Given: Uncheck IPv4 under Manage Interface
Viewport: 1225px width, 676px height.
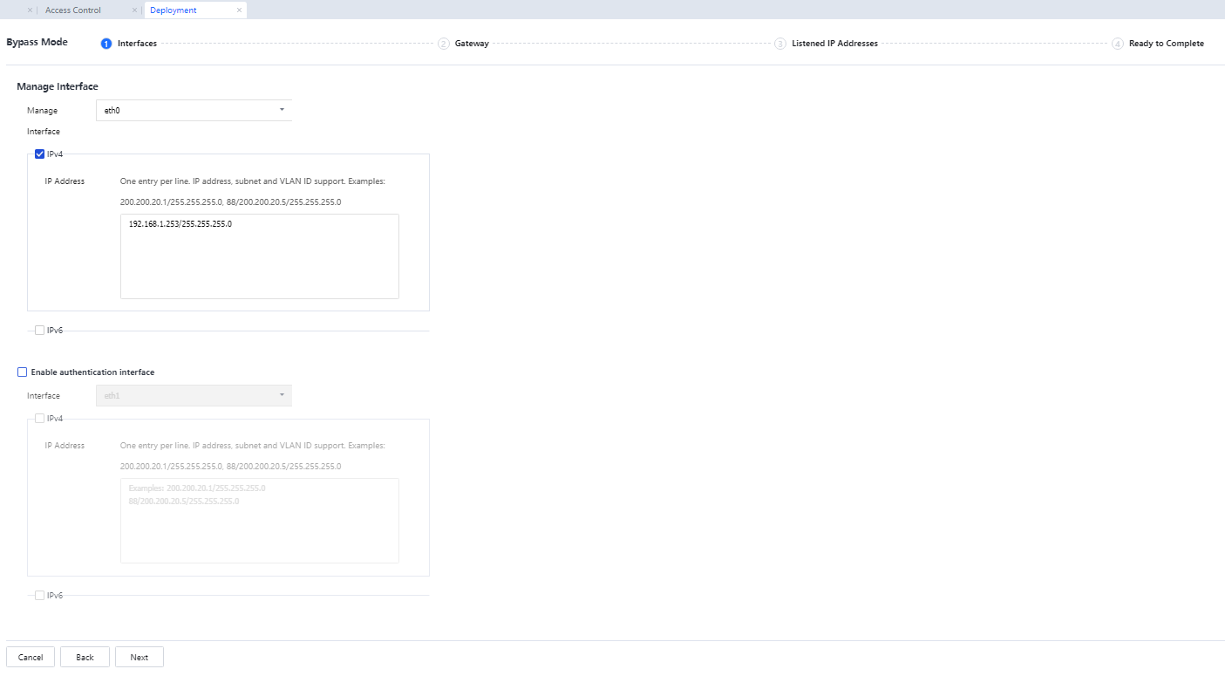Looking at the screenshot, I should click(40, 154).
